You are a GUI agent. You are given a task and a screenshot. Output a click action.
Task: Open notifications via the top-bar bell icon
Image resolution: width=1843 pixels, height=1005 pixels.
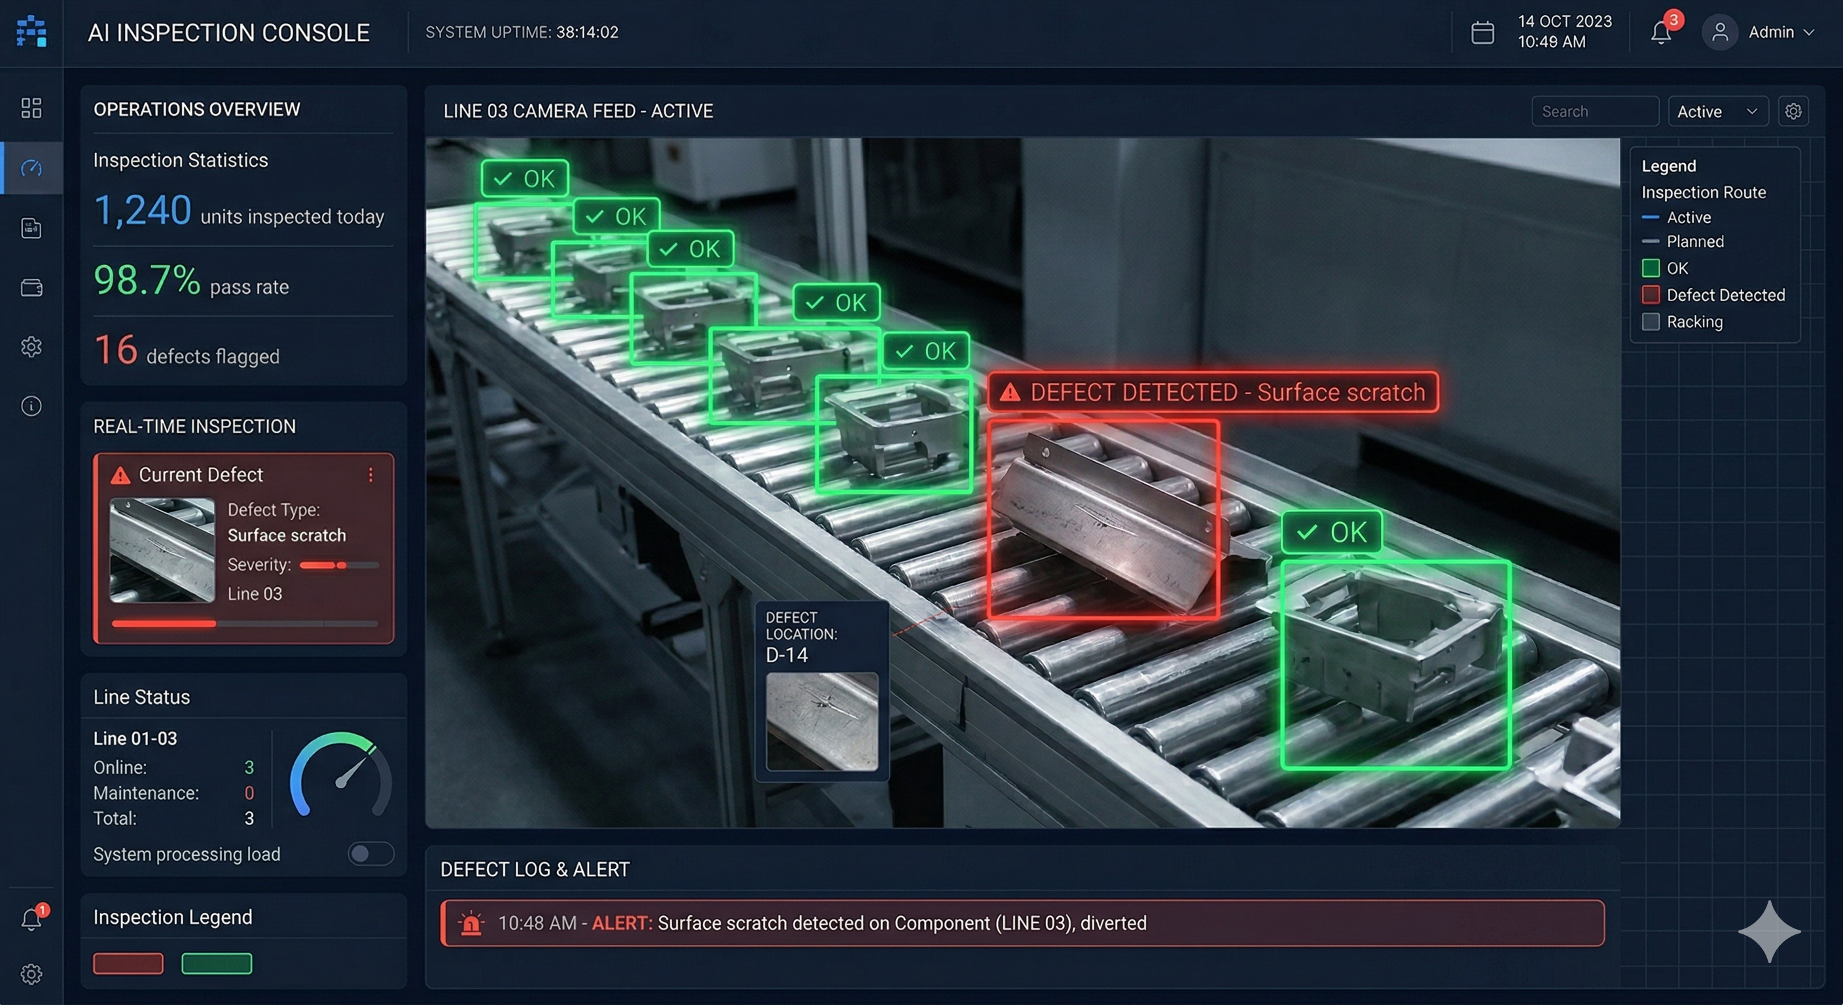(1660, 32)
